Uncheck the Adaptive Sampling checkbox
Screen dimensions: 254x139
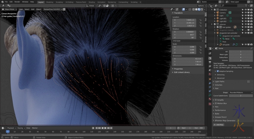pos(218,71)
